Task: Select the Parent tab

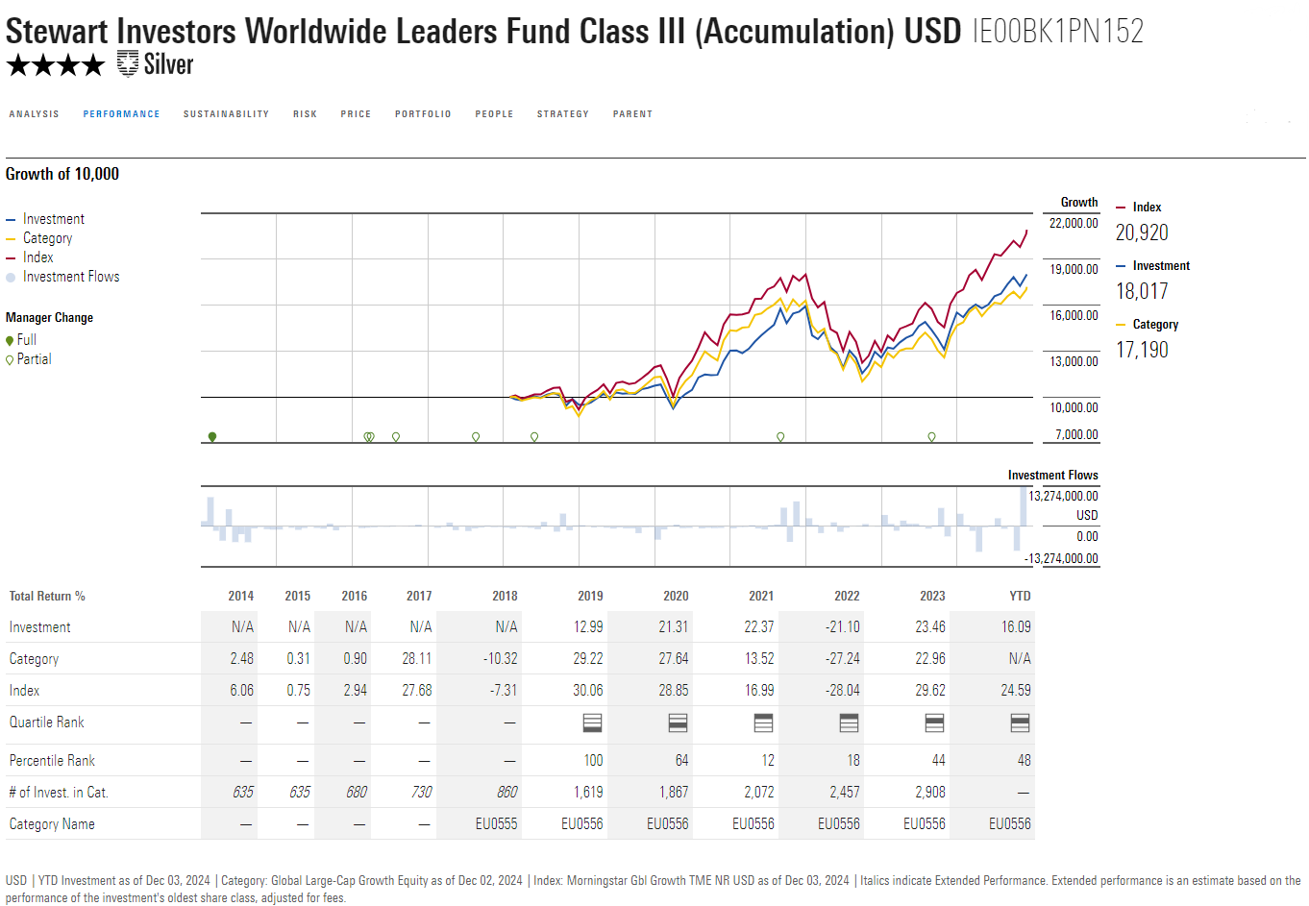Action: point(632,114)
